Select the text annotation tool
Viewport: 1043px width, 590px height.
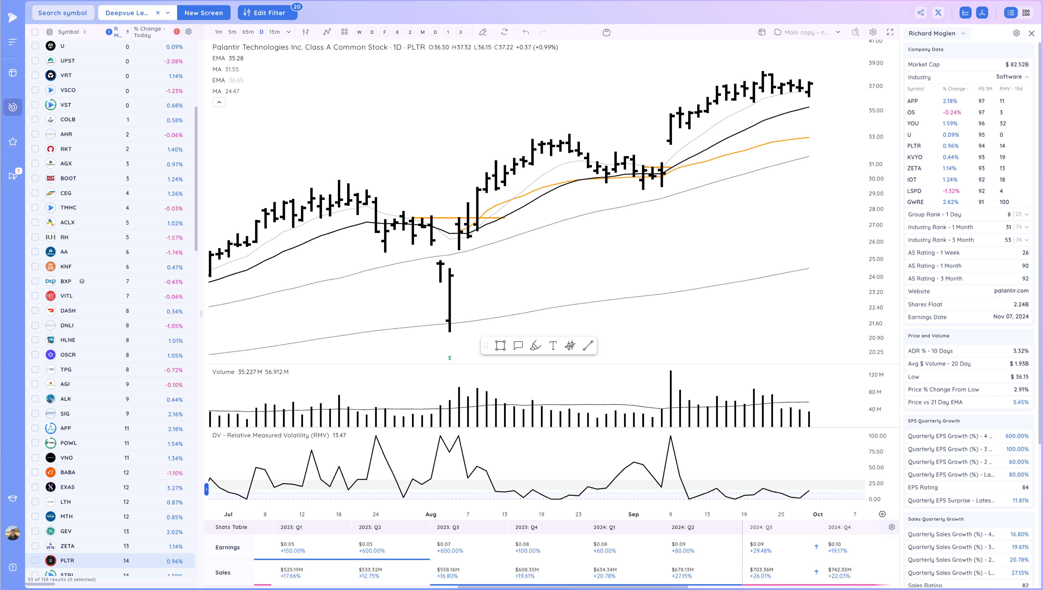[553, 346]
